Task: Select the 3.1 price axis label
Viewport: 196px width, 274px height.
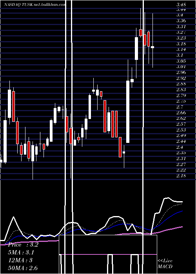Action: coord(180,55)
